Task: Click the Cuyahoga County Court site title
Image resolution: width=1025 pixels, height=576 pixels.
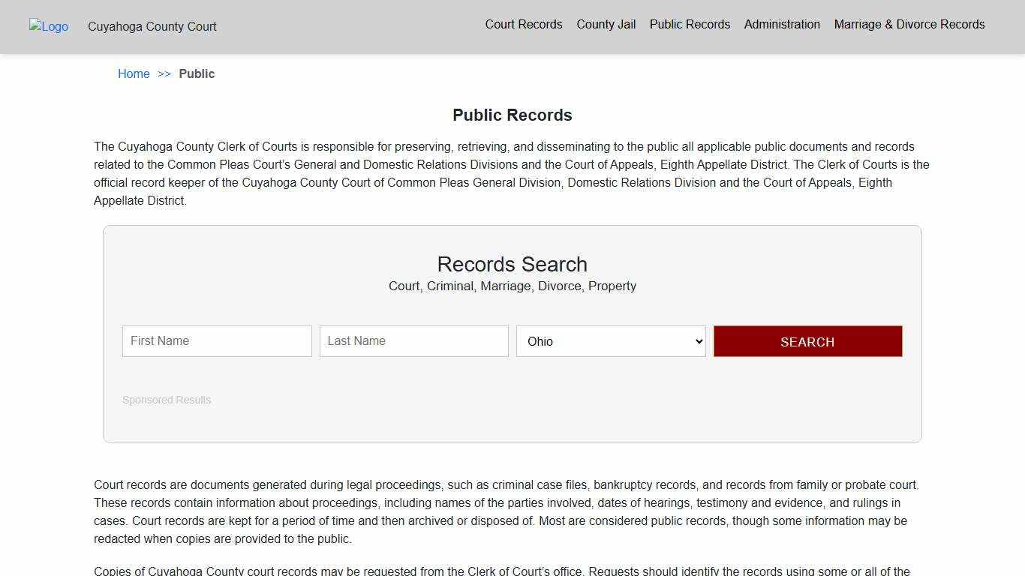Action: click(x=152, y=27)
